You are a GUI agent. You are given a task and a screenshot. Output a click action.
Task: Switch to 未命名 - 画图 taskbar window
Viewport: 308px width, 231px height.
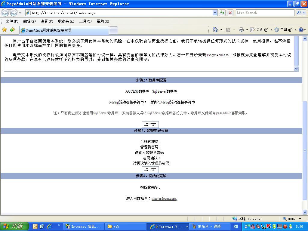210,227
